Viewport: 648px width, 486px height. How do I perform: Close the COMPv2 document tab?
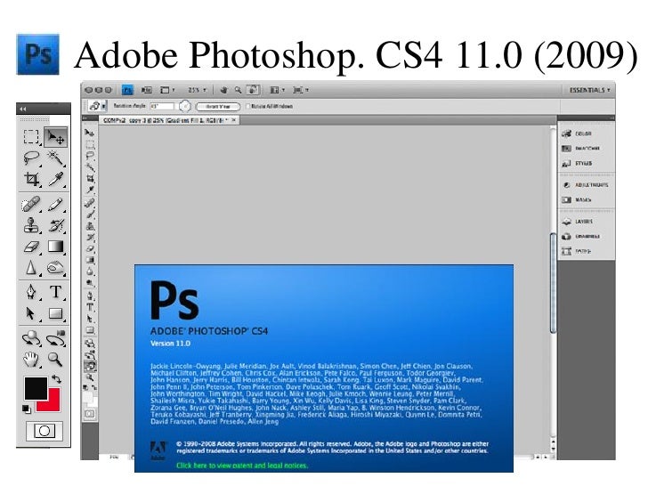click(234, 120)
